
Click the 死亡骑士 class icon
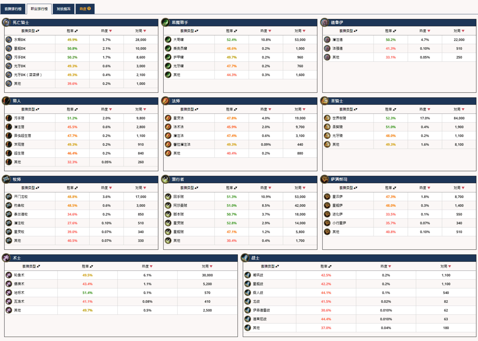6,22
